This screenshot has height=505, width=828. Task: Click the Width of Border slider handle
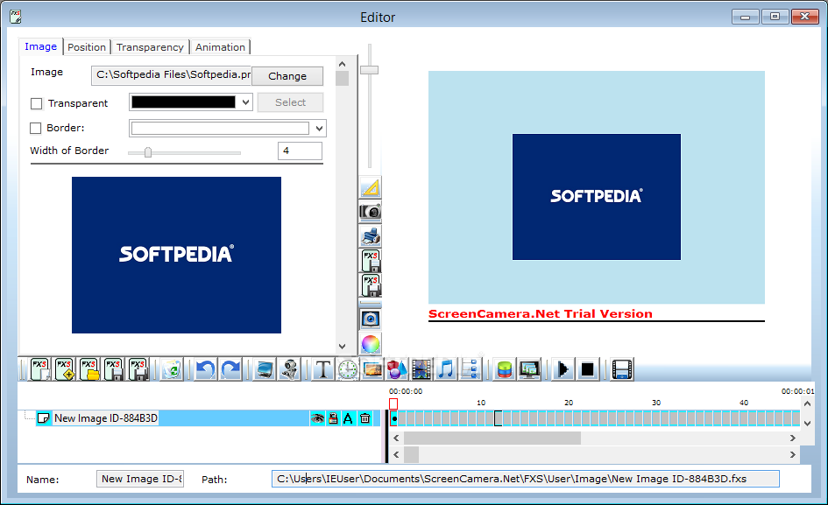tap(148, 152)
